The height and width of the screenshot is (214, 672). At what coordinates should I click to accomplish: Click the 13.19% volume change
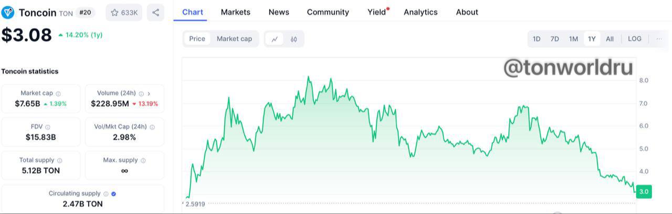point(145,104)
